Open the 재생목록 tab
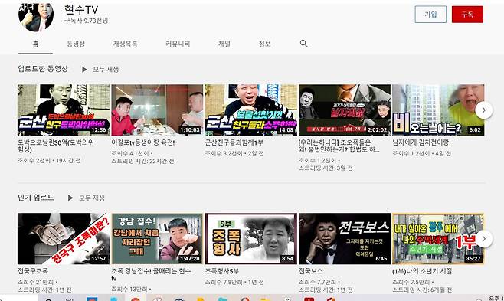504x301 pixels. [126, 44]
